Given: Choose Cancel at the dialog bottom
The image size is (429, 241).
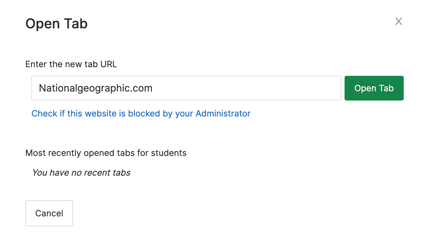Looking at the screenshot, I should point(49,213).
